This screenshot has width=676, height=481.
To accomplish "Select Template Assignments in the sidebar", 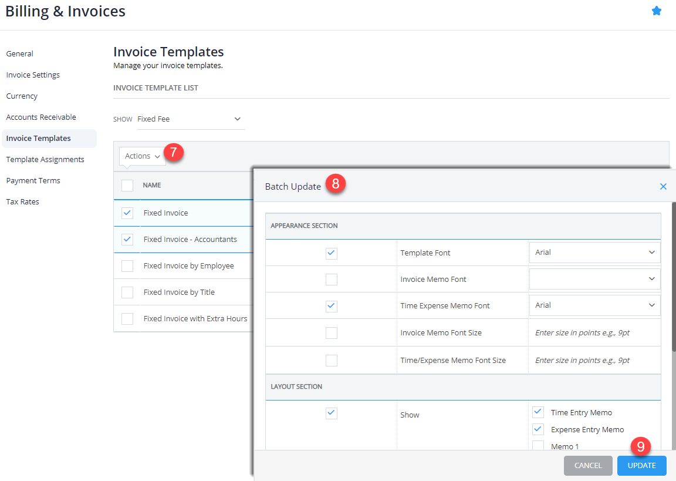I will coord(45,159).
